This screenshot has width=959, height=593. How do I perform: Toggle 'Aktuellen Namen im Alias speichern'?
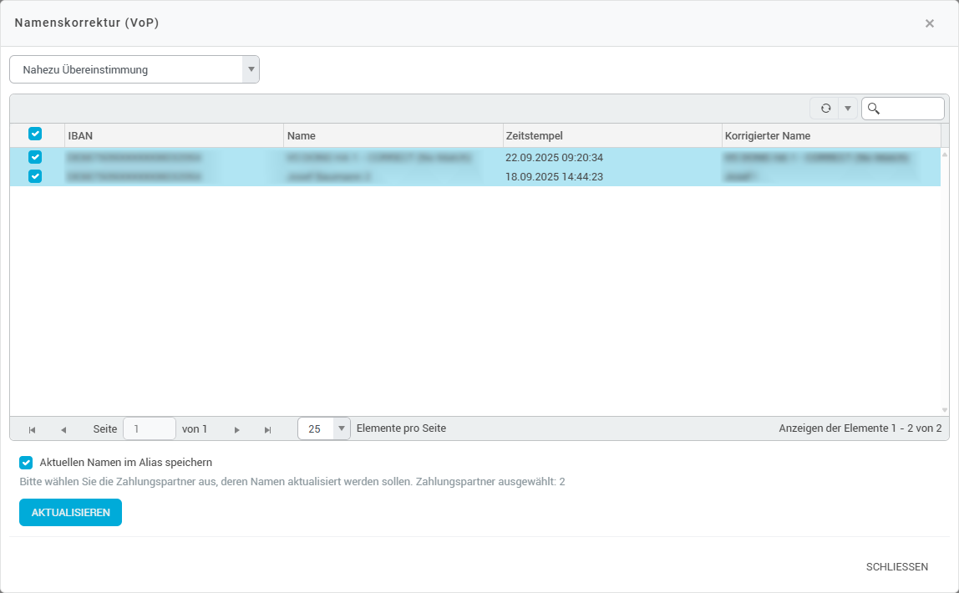26,462
